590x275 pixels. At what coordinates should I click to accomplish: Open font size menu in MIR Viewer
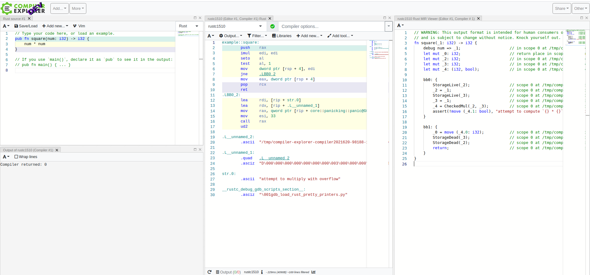point(400,25)
